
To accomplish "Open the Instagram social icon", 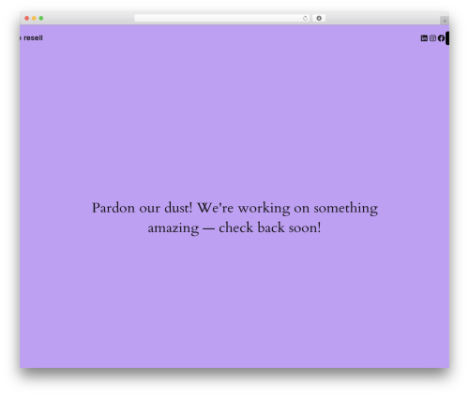I will pos(432,38).
